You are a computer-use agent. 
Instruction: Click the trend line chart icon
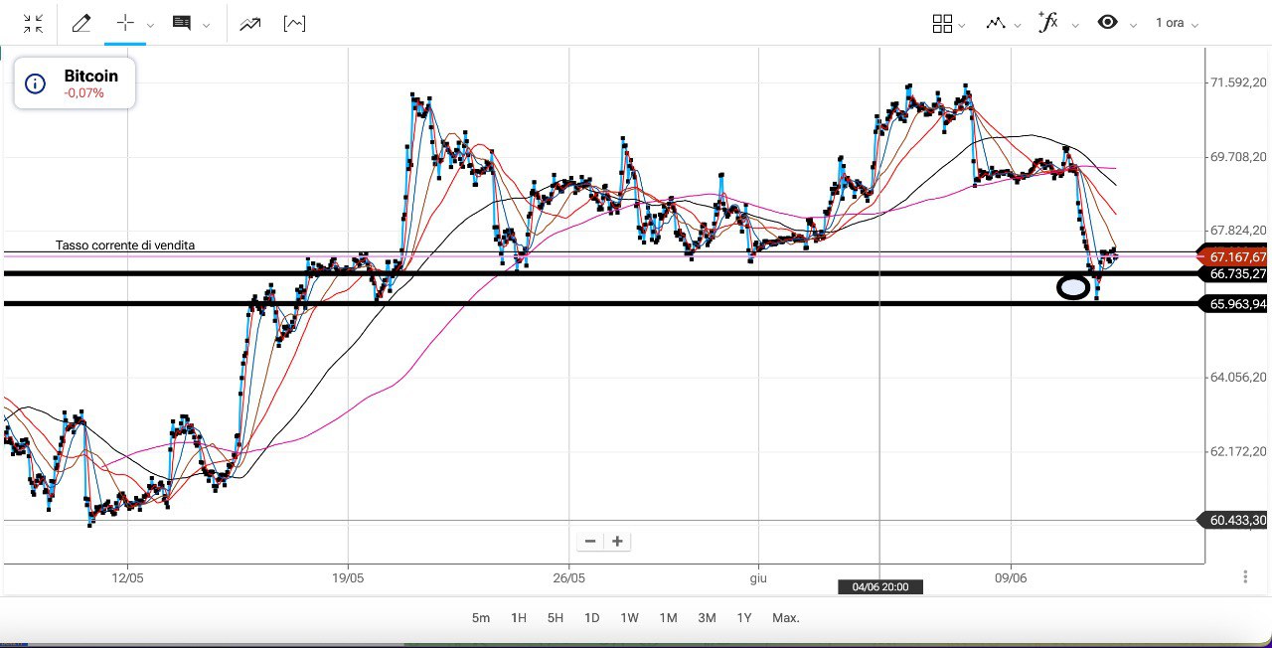pos(250,24)
